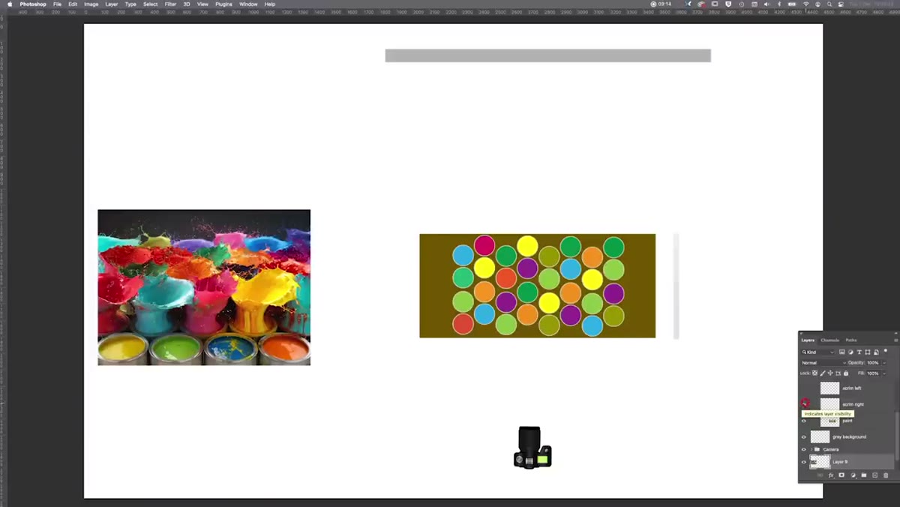Open the Opacity slider dropdown
Screen dimensions: 900x507
click(x=884, y=362)
